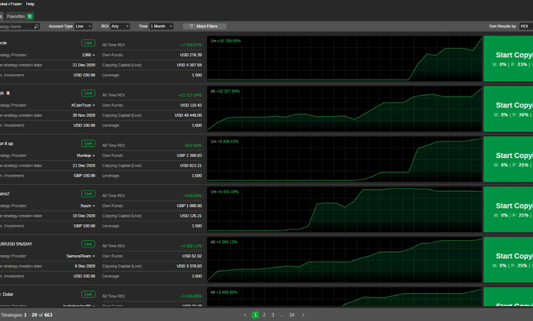Go to the previous page arrow in pagination
This screenshot has height=321, width=533.
click(245, 315)
